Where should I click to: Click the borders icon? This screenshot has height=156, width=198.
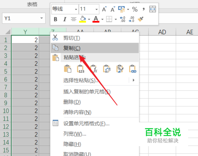point(109,19)
